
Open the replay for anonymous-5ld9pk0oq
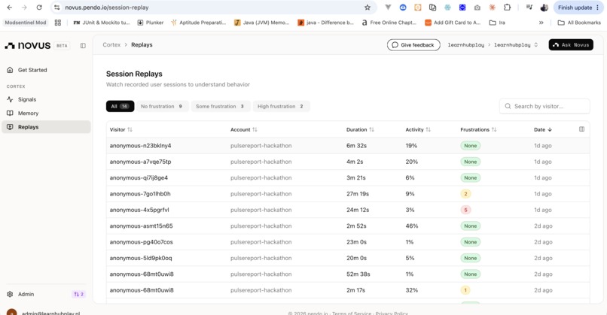click(348, 258)
